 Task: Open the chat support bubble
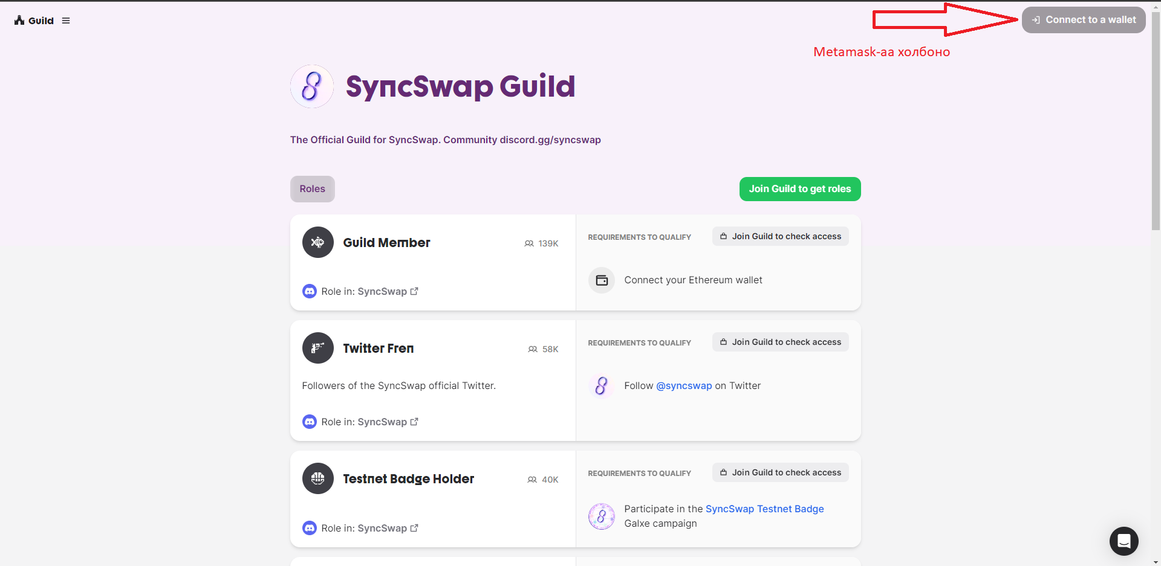1124,541
